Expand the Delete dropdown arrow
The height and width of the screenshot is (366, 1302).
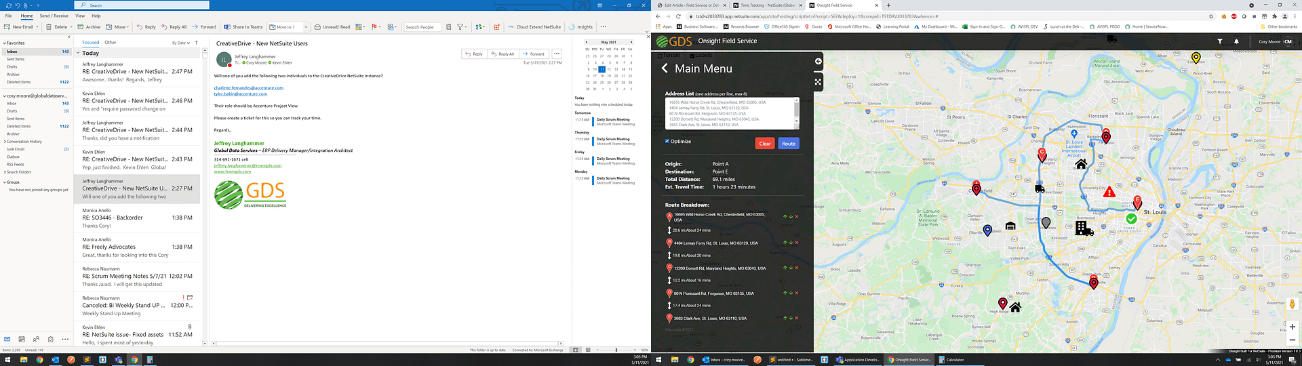(x=71, y=27)
